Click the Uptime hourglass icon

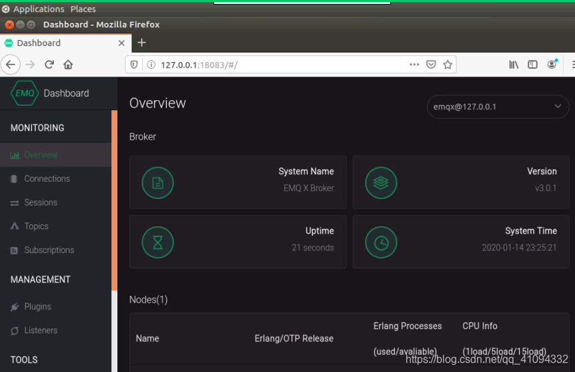(157, 242)
